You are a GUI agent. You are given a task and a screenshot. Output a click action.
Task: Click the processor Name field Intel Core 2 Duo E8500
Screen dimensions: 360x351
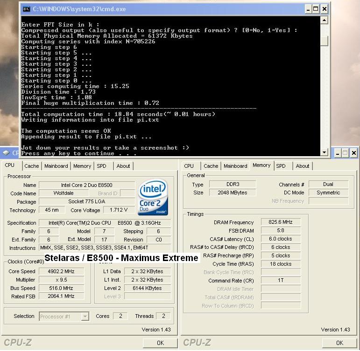coord(87,185)
